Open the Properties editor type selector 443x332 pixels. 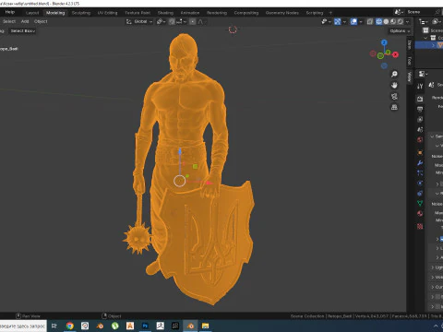pyautogui.click(x=424, y=74)
